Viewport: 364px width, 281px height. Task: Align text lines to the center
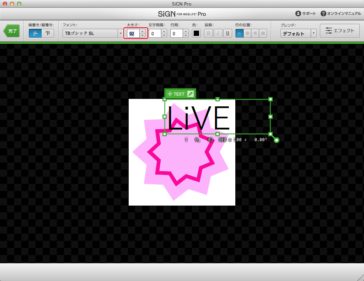247,33
